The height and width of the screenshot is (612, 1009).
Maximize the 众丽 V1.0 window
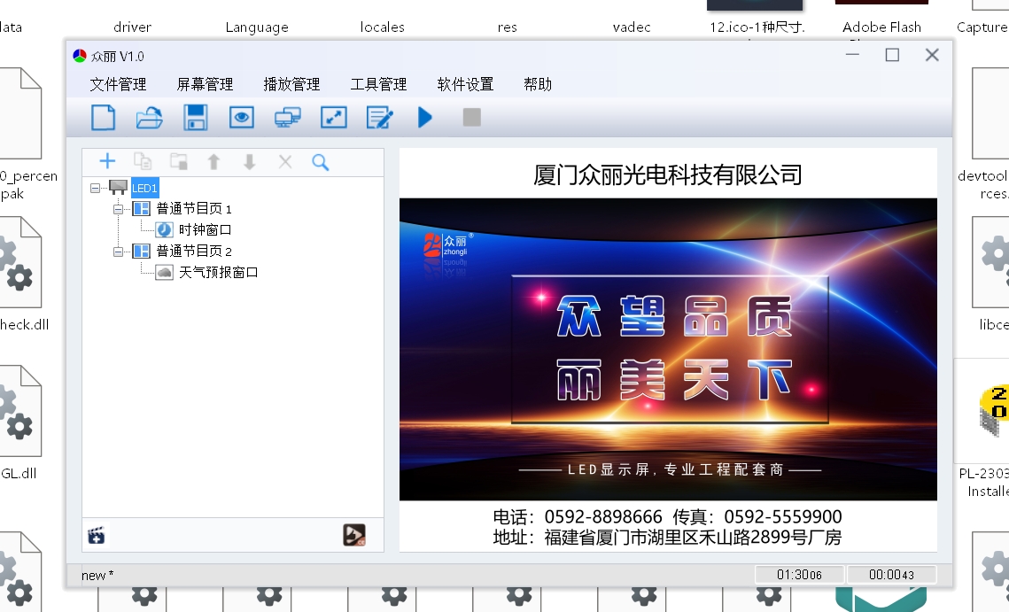tap(893, 55)
